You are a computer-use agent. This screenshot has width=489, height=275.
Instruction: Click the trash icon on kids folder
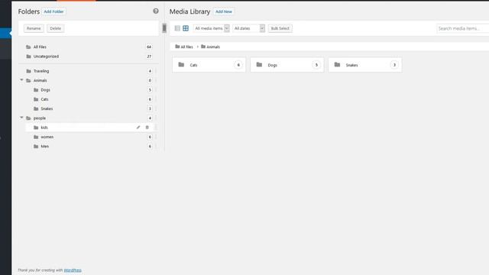[x=147, y=128]
